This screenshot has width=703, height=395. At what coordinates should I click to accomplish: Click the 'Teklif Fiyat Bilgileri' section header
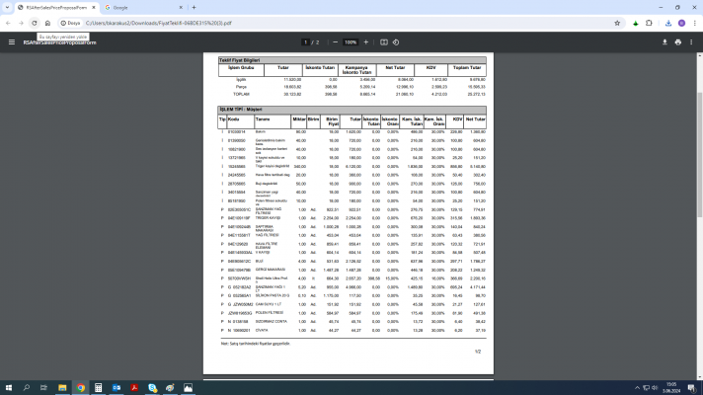pyautogui.click(x=351, y=60)
